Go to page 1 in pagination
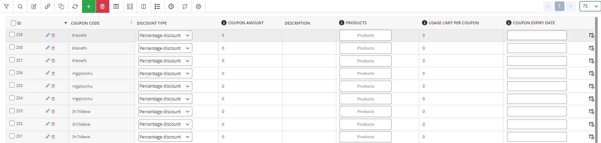601x143 pixels. point(559,6)
